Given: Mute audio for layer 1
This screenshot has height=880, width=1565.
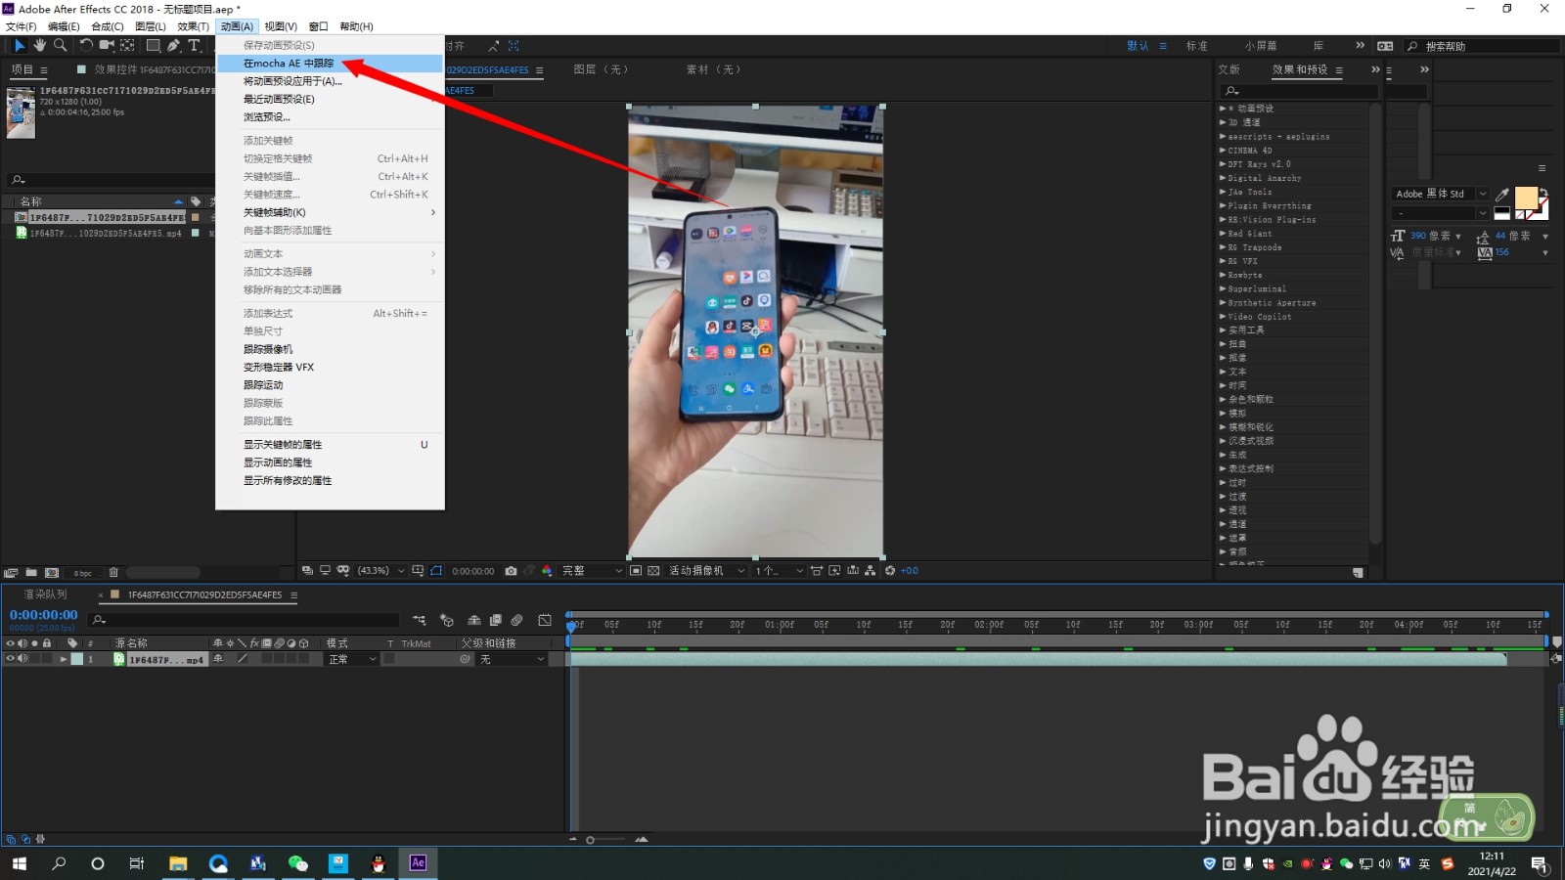Looking at the screenshot, I should pos(22,659).
